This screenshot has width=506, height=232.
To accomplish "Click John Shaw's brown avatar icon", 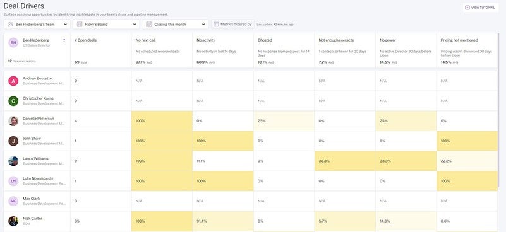I will 13,141.
